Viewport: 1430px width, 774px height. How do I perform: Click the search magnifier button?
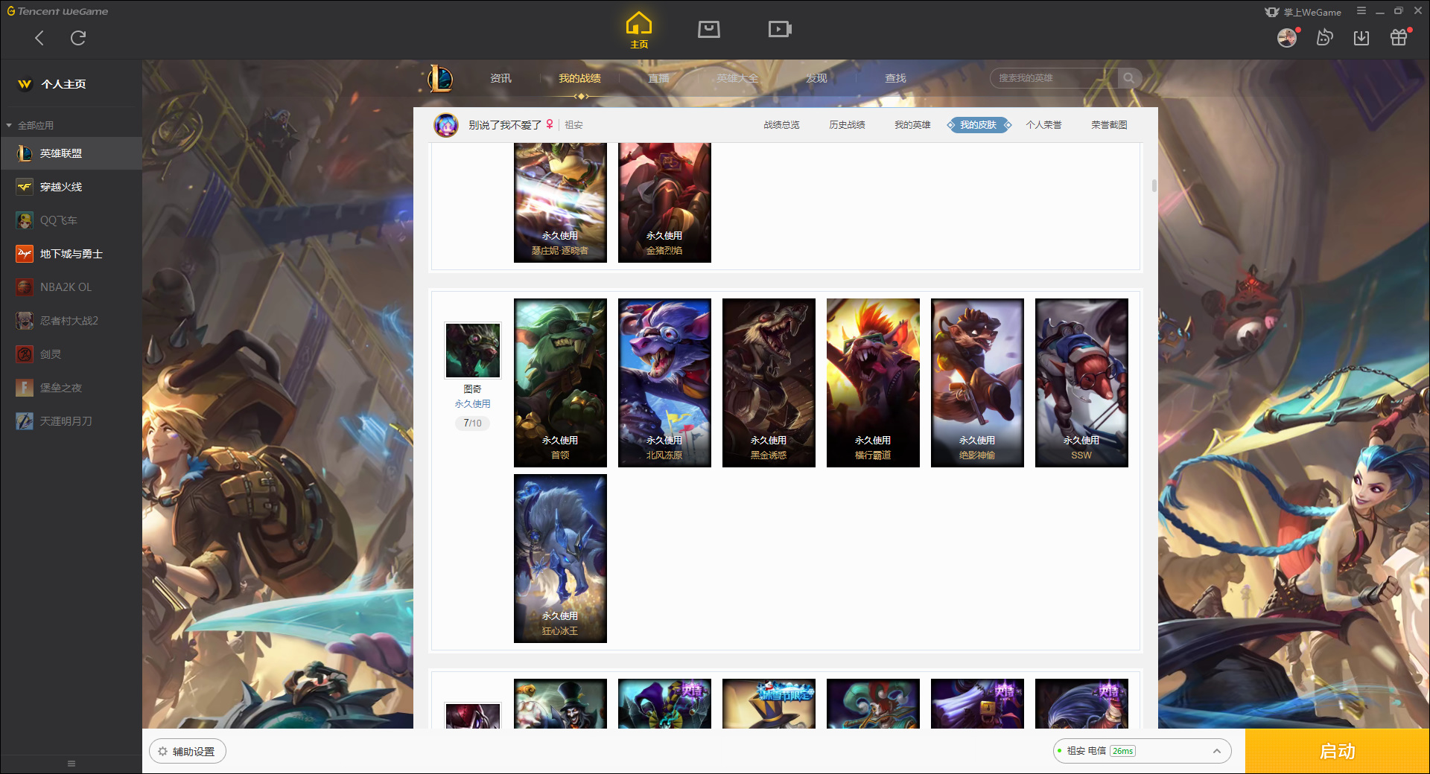pyautogui.click(x=1129, y=78)
